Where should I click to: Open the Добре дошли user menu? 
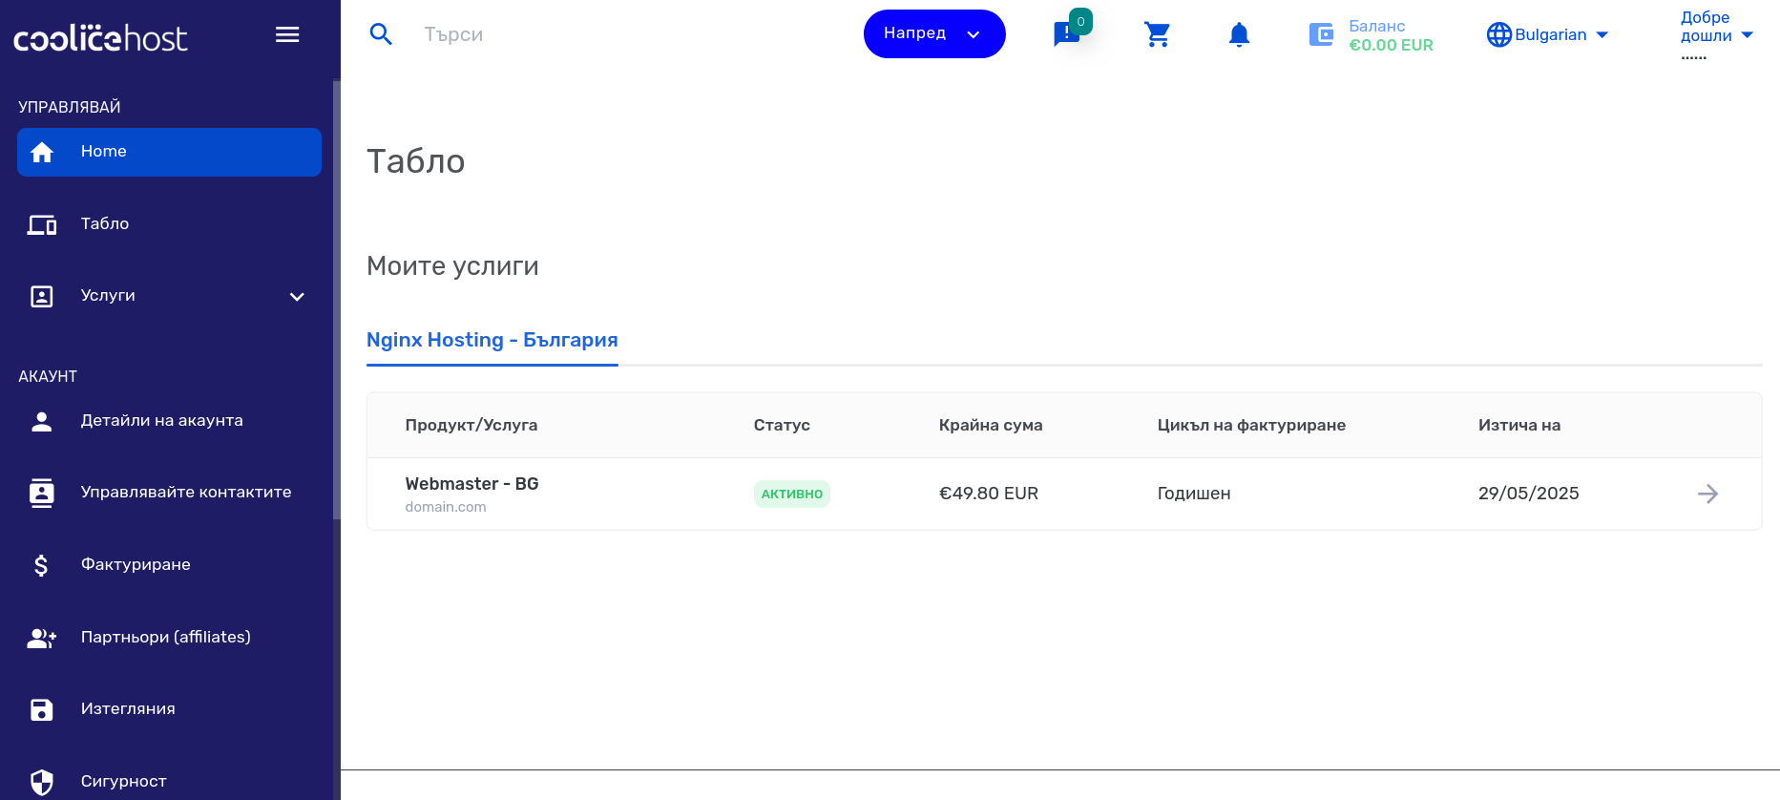1717,35
